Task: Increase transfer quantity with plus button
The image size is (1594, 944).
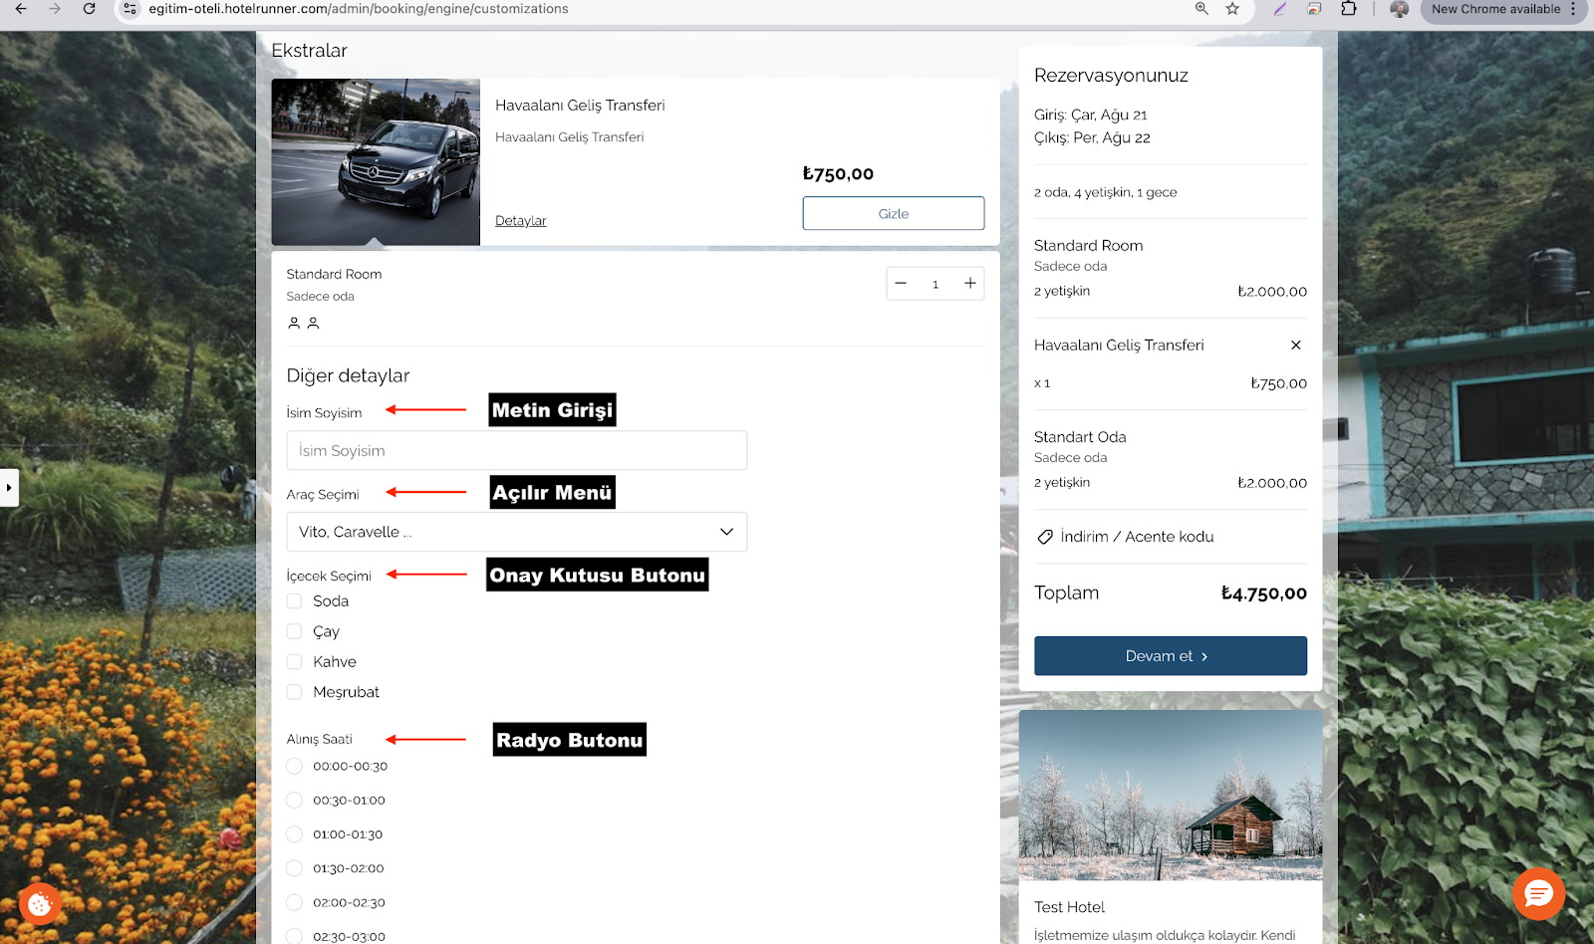Action: point(969,284)
